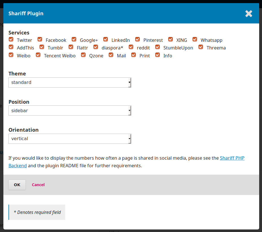
Task: Disable the Qzone checkbox
Action: [x=83, y=55]
